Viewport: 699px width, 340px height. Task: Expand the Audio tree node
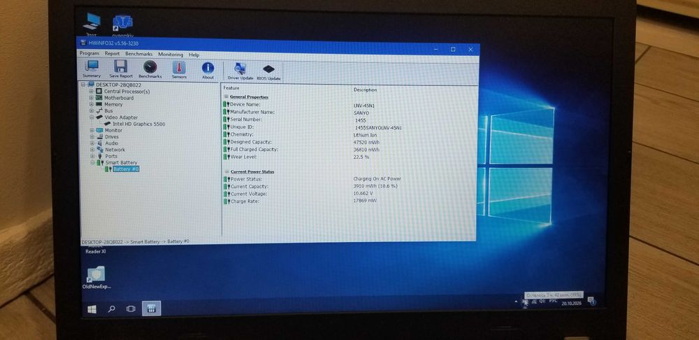coord(91,143)
